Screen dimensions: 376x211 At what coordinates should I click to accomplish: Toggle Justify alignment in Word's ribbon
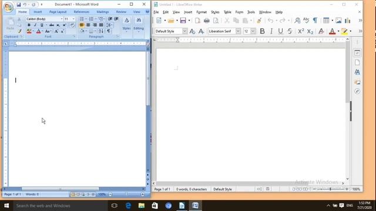[x=101, y=25]
